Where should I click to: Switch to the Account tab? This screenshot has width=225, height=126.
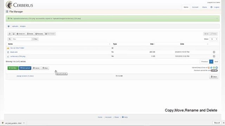pyautogui.click(x=195, y=7)
